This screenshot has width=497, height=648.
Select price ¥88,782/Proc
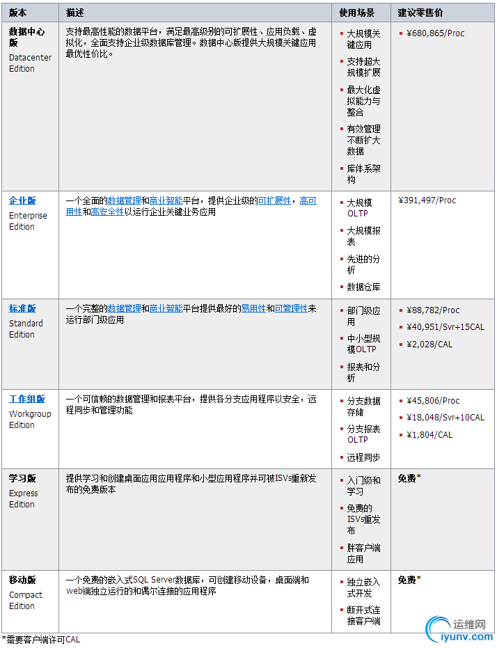(x=433, y=310)
